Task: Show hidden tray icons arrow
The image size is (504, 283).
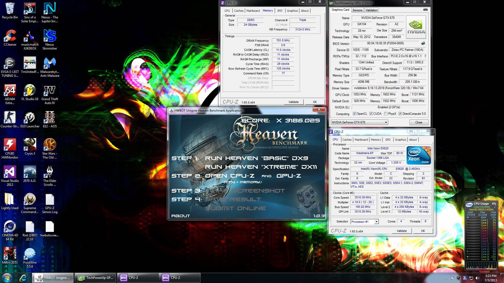Action: tap(446, 278)
